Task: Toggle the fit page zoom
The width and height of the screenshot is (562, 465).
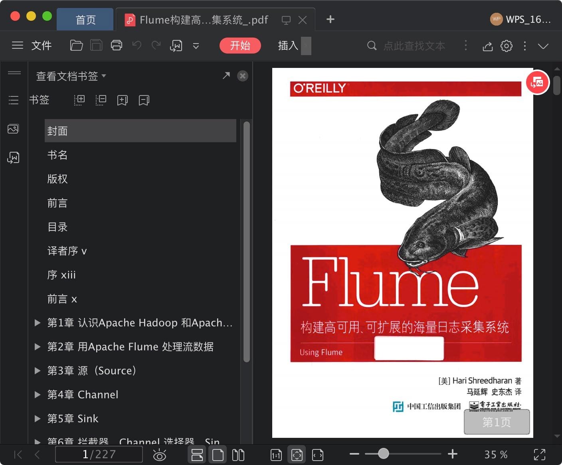Action: point(297,455)
